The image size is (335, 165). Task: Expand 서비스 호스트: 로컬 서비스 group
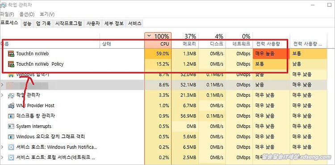coord(2,157)
